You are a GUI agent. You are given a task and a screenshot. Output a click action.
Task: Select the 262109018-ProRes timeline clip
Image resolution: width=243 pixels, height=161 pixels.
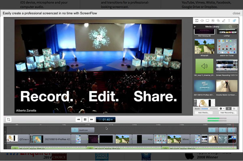50,139
